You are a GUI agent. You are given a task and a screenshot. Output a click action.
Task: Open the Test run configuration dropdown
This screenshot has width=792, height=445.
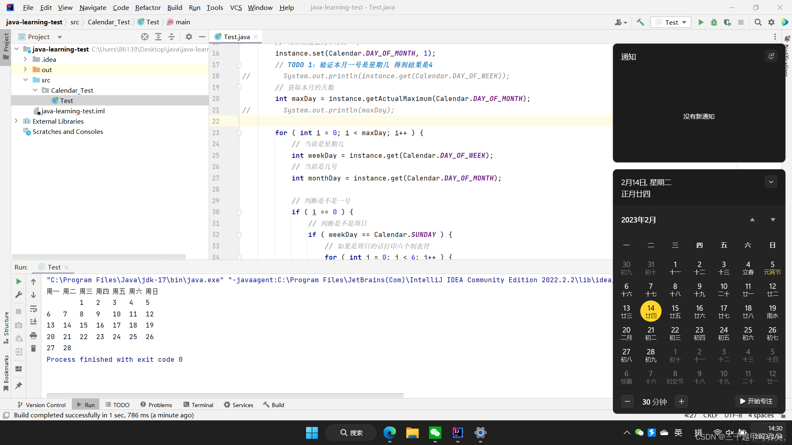671,22
